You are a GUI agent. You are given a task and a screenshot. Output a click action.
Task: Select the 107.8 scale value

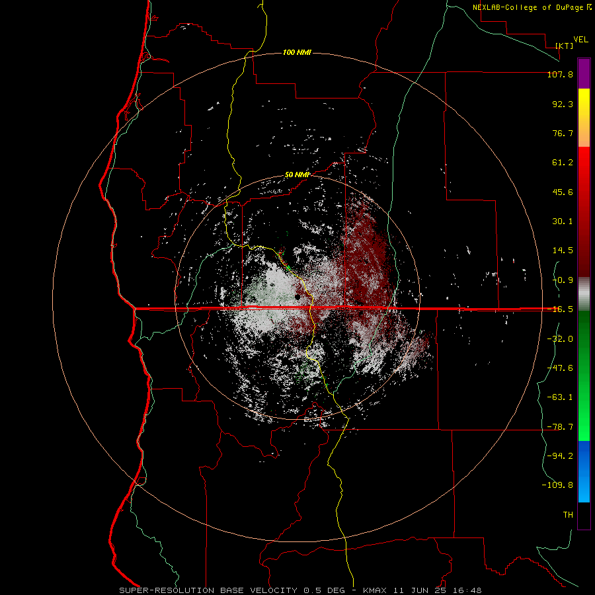point(560,74)
